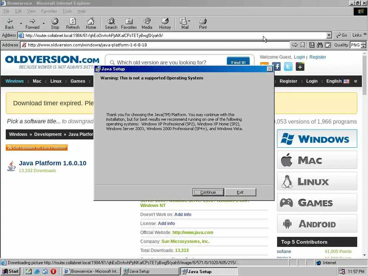
Task: Click the binoculars find icon
Action: click(x=319, y=45)
